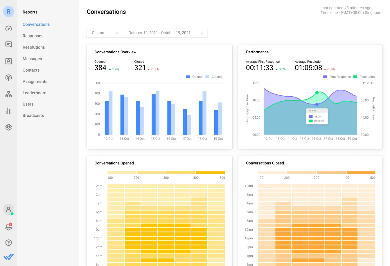Open the Messages inbox icon
The image size is (390, 266).
8,44
